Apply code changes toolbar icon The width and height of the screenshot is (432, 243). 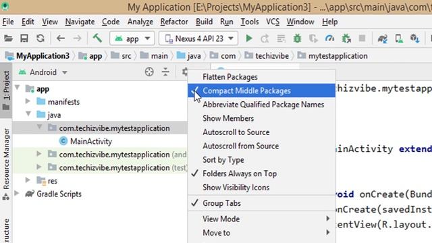[x=281, y=38]
